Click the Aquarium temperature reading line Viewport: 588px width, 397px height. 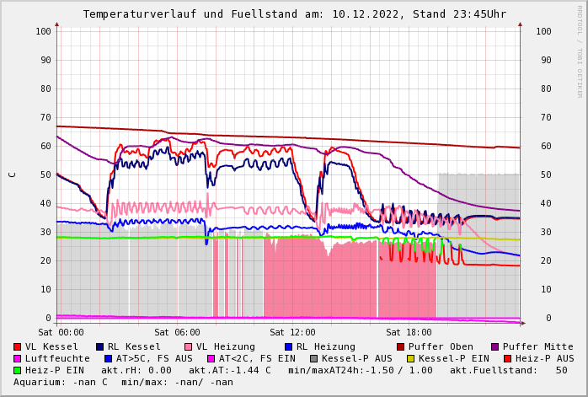[123, 382]
